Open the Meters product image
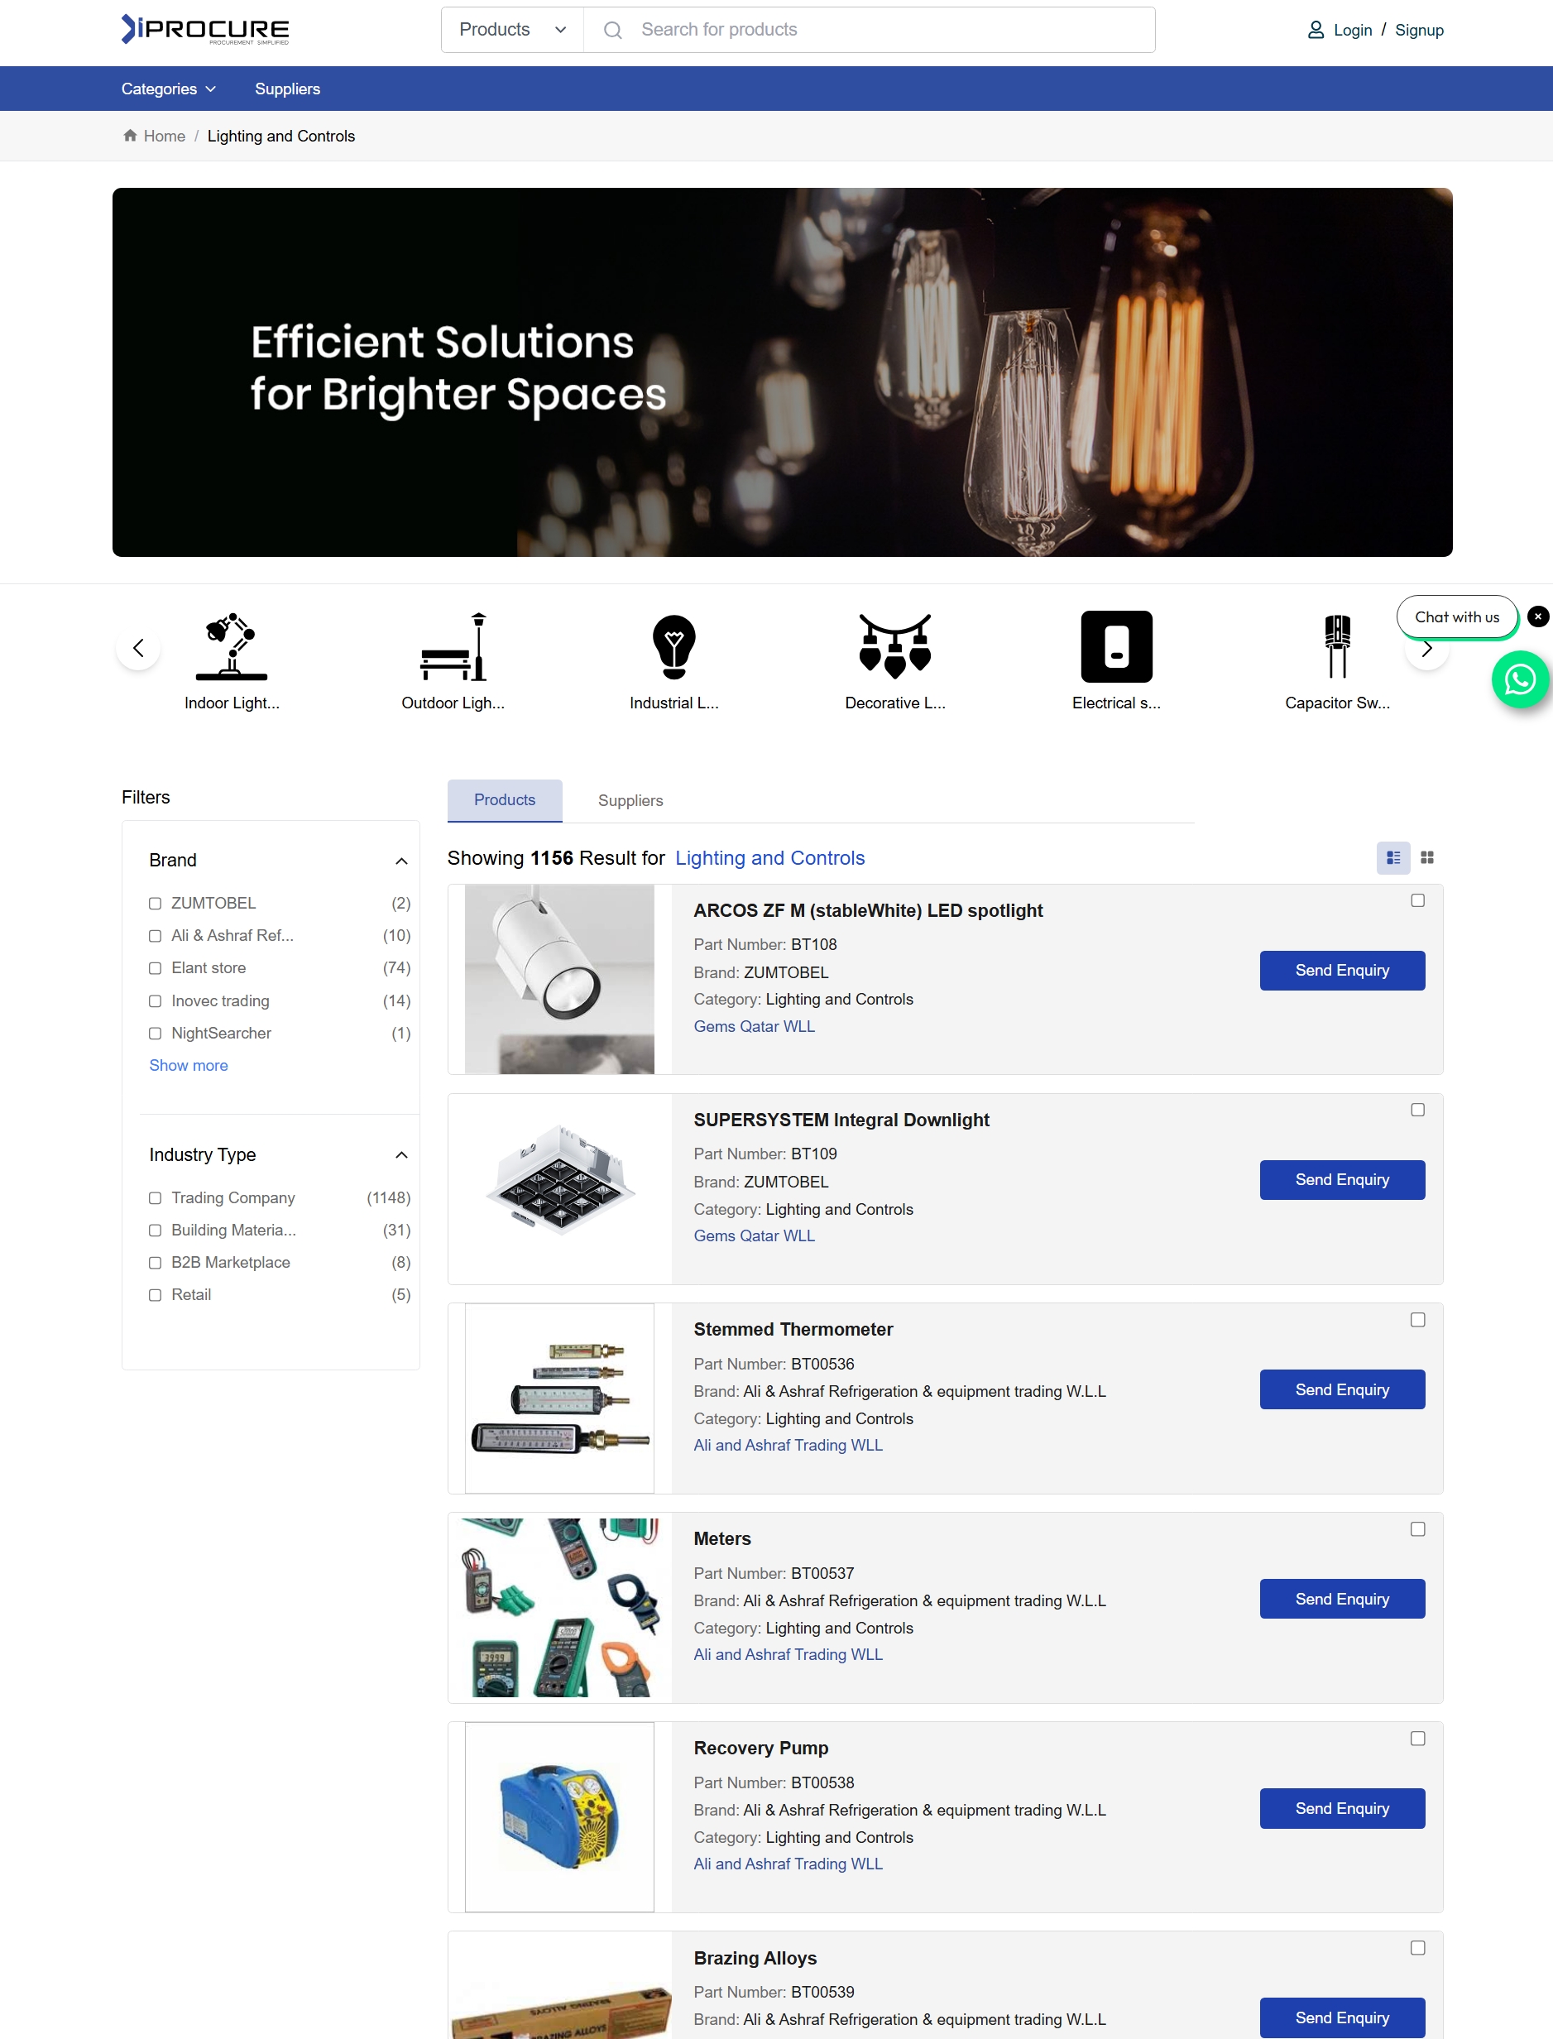Image resolution: width=1553 pixels, height=2039 pixels. click(x=559, y=1608)
